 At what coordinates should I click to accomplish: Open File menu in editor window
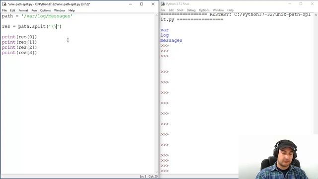tap(4, 10)
